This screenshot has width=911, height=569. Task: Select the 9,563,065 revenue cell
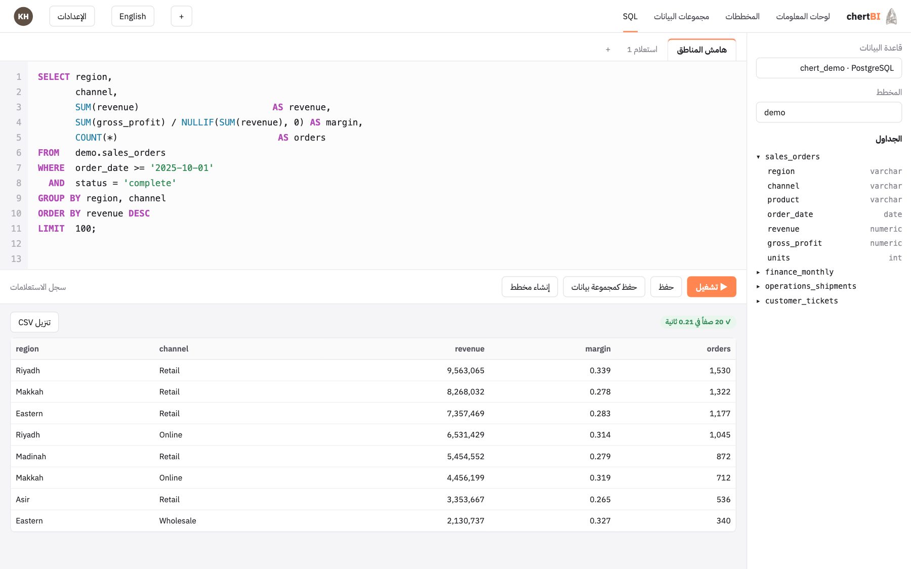point(466,371)
